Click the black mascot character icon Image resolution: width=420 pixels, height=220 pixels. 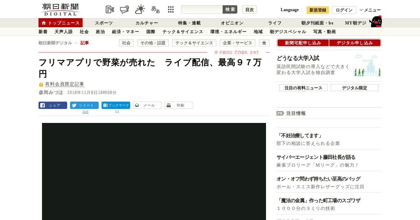376,22
